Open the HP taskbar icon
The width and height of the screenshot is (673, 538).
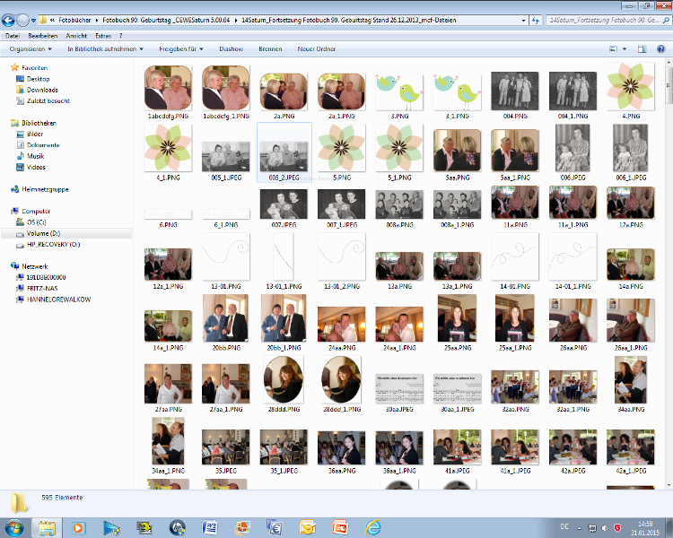point(178,528)
